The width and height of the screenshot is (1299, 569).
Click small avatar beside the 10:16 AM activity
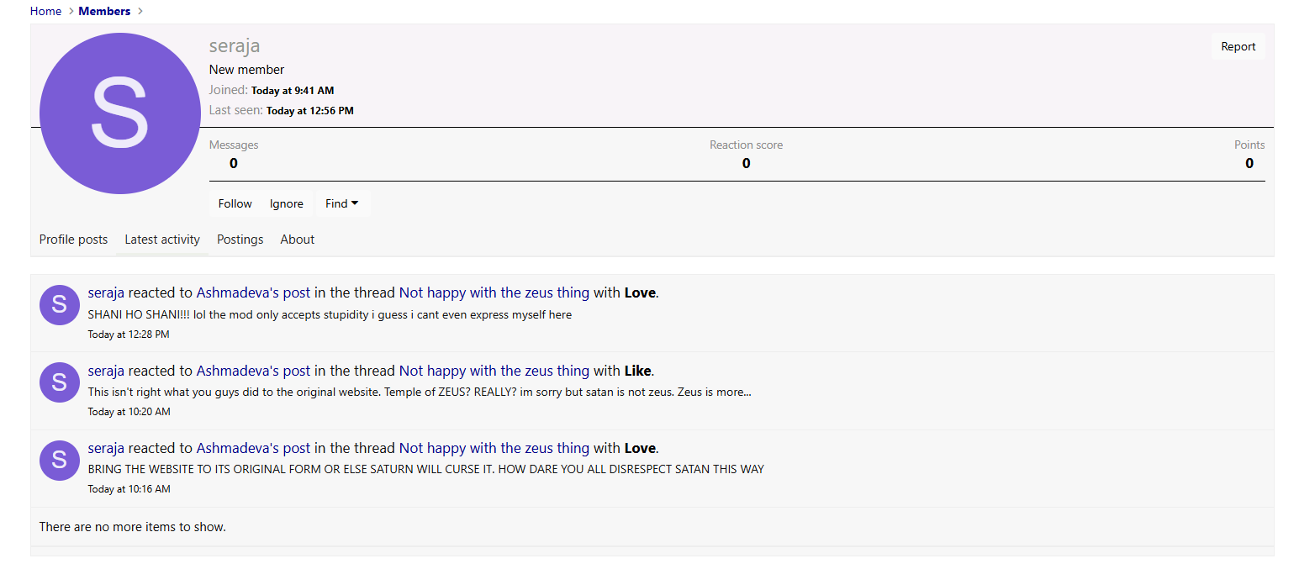59,460
